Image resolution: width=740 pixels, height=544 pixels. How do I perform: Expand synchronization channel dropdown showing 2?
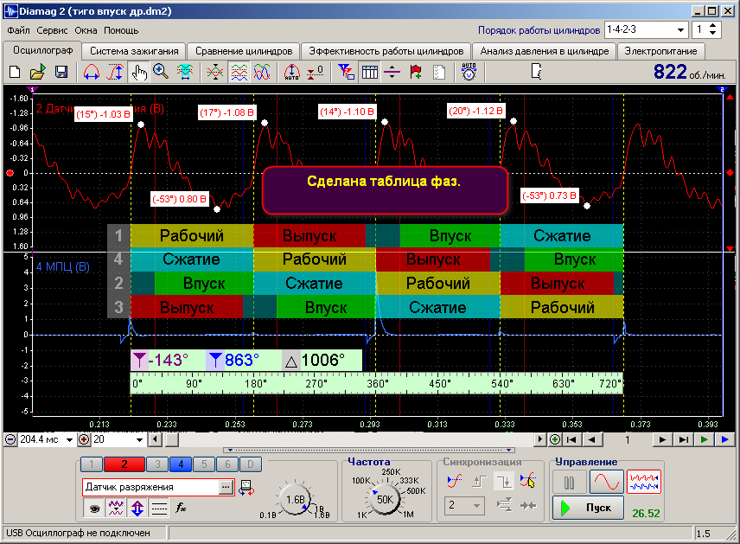pos(476,506)
